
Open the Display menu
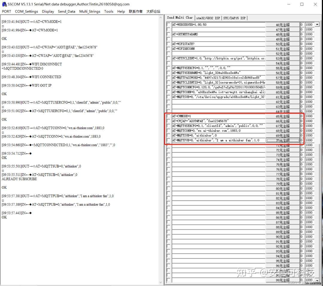pyautogui.click(x=48, y=11)
